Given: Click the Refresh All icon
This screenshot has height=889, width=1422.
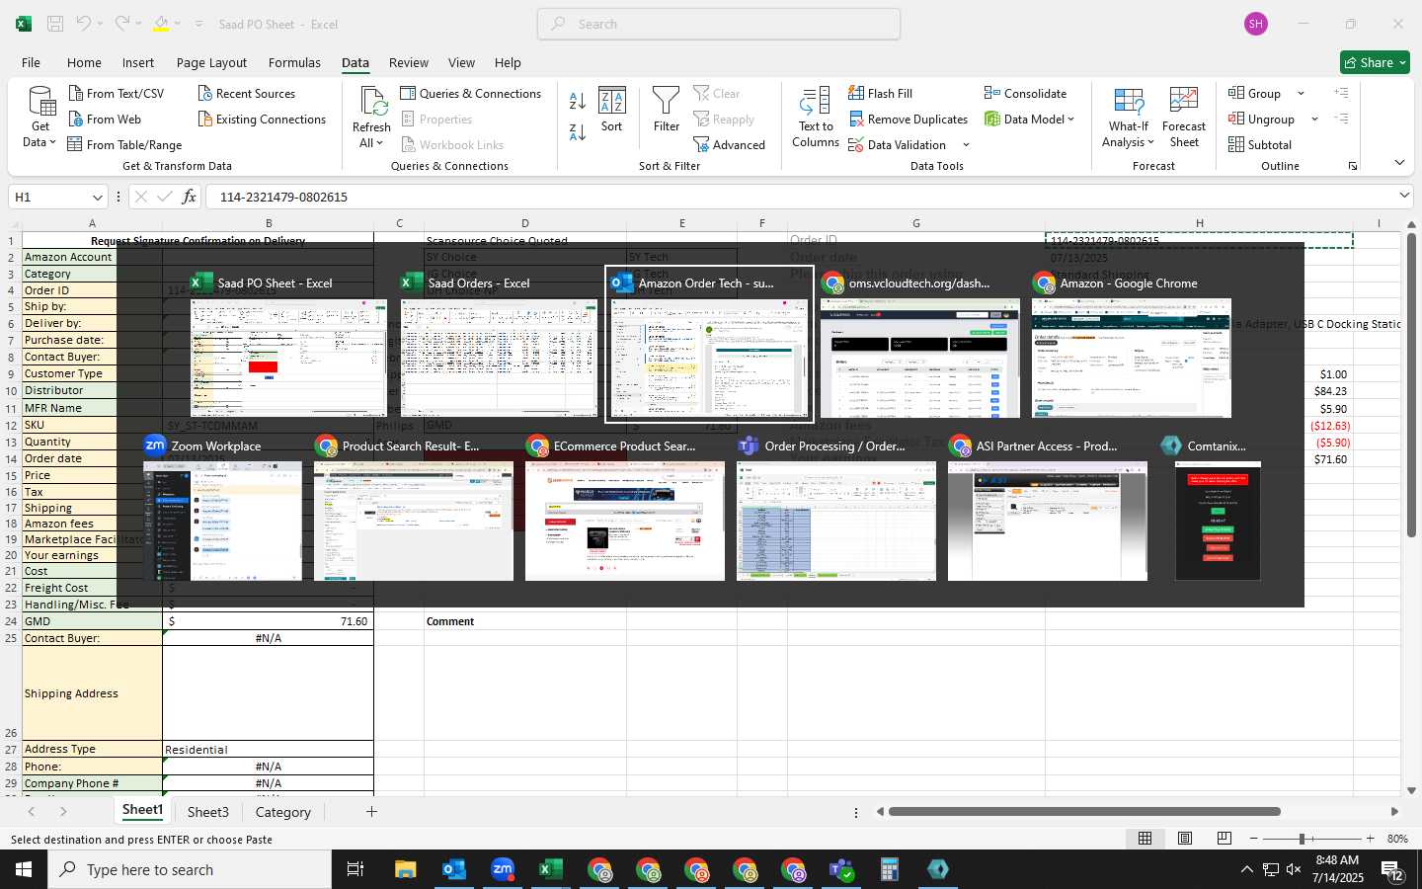Looking at the screenshot, I should (x=373, y=102).
